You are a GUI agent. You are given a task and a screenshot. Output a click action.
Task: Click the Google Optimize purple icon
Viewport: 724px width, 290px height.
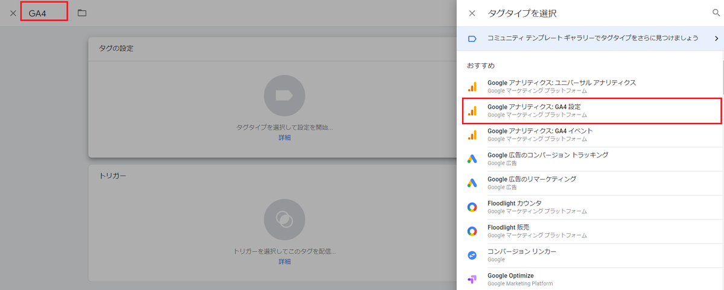[472, 279]
